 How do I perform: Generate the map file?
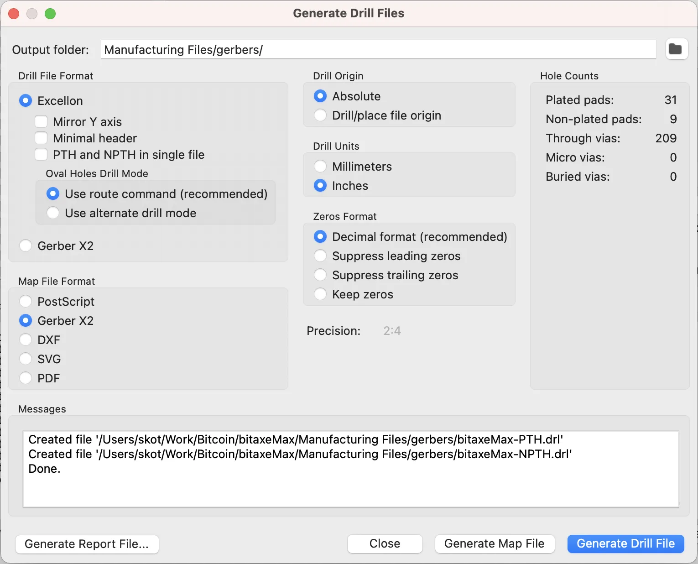coord(494,543)
